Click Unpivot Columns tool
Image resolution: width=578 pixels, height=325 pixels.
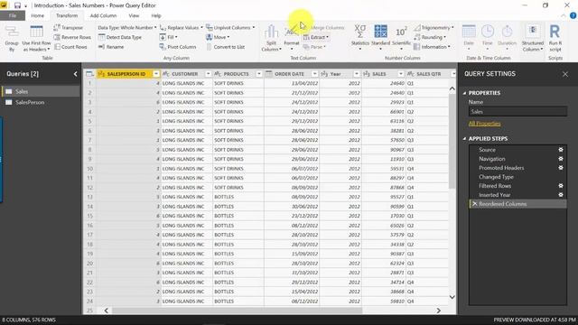tap(230, 28)
